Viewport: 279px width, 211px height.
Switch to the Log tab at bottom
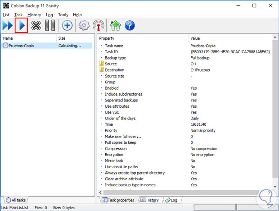pyautogui.click(x=172, y=200)
